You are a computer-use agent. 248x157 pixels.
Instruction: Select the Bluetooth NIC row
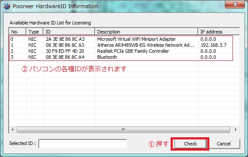pos(124,57)
